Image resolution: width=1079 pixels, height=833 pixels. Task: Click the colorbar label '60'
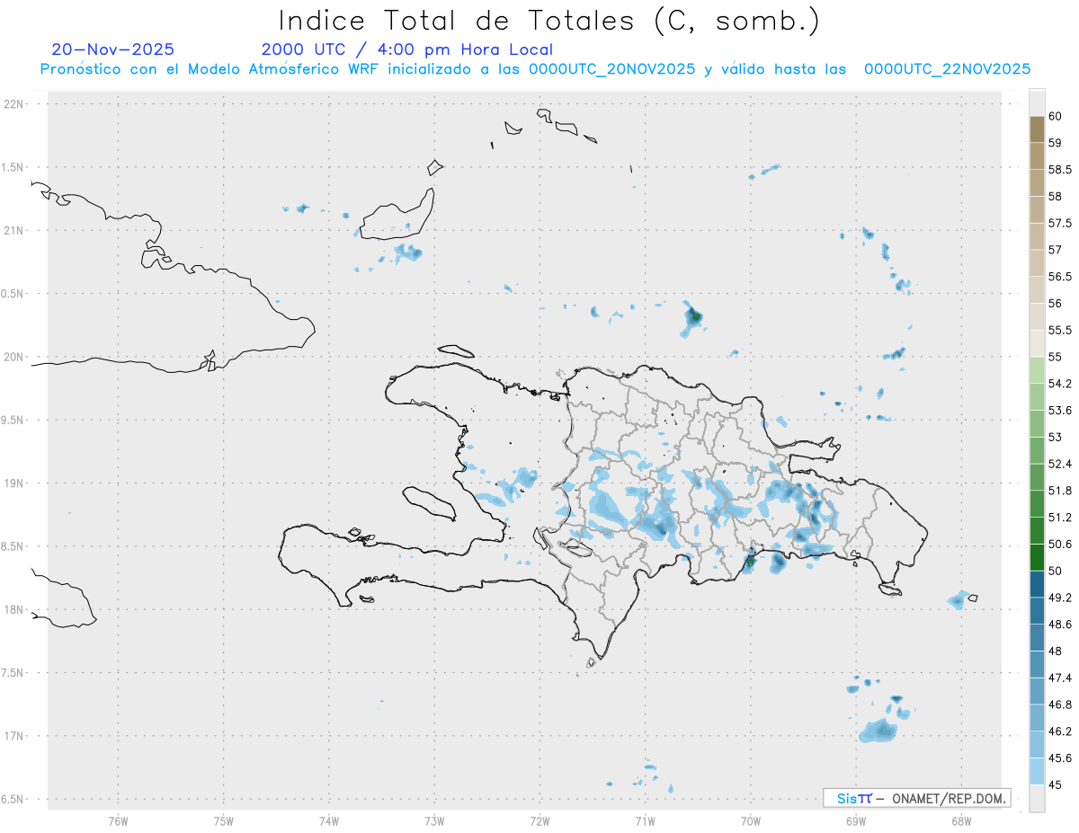[1056, 116]
